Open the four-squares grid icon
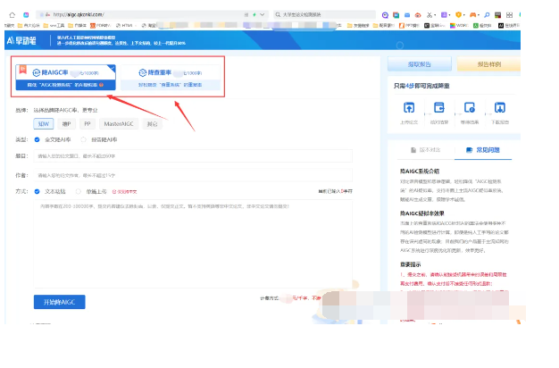 point(510,15)
